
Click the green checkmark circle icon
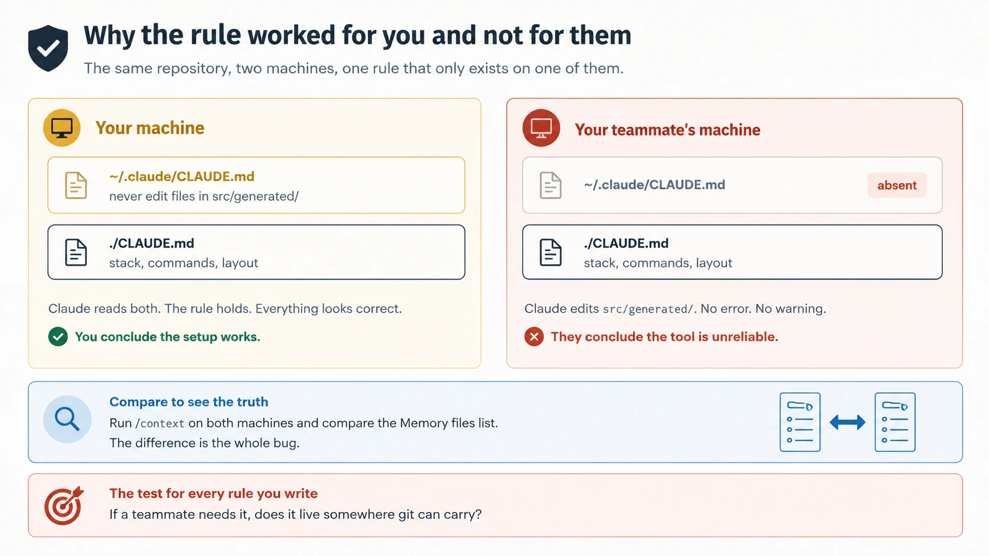pos(58,337)
